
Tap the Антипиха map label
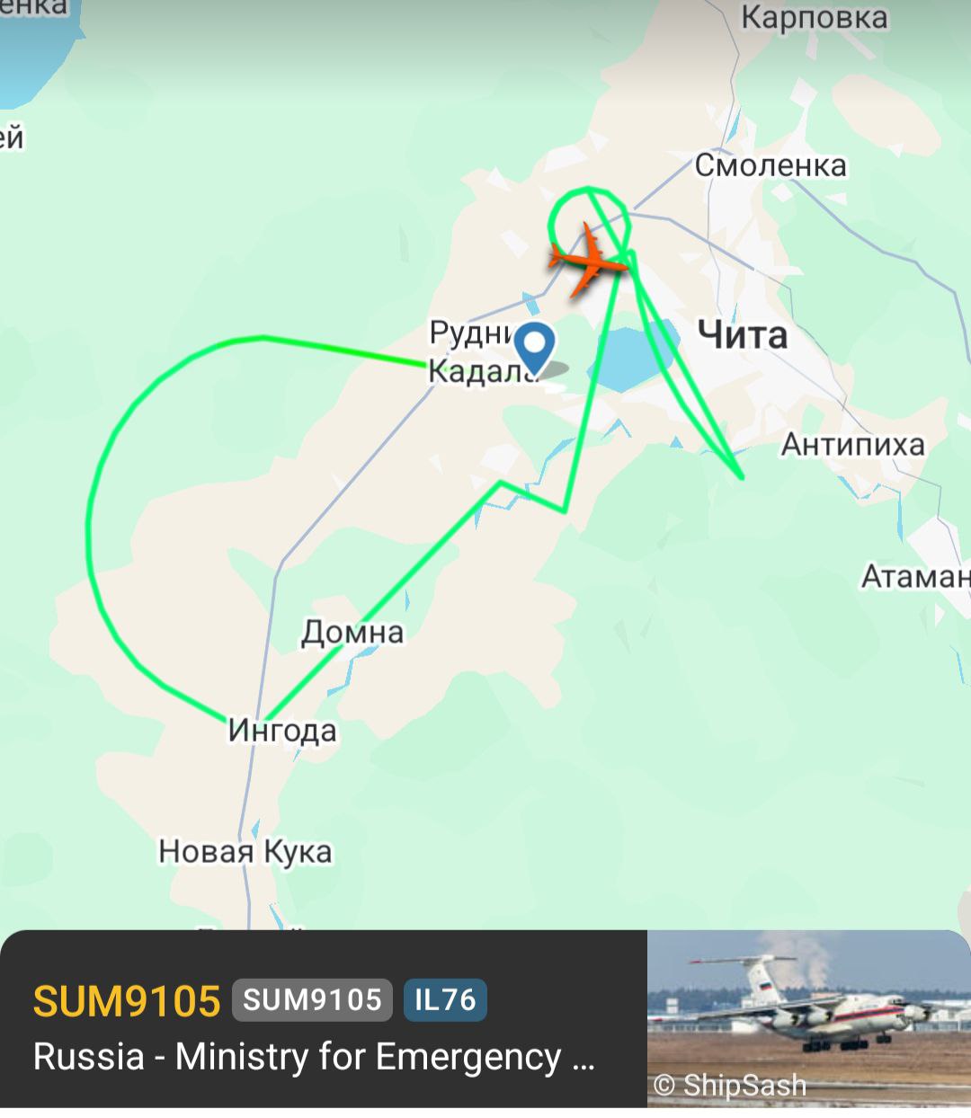(x=852, y=444)
